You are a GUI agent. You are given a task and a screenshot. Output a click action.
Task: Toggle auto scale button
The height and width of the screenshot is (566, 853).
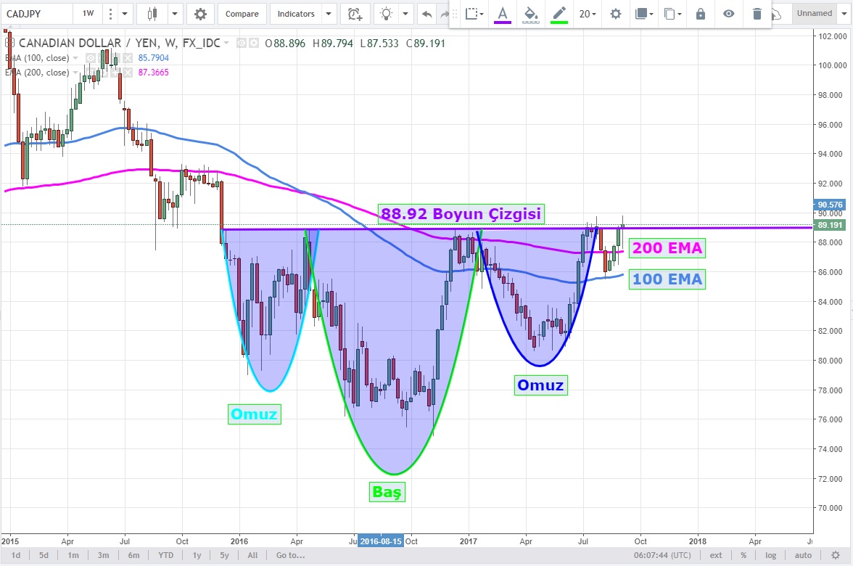pyautogui.click(x=804, y=555)
